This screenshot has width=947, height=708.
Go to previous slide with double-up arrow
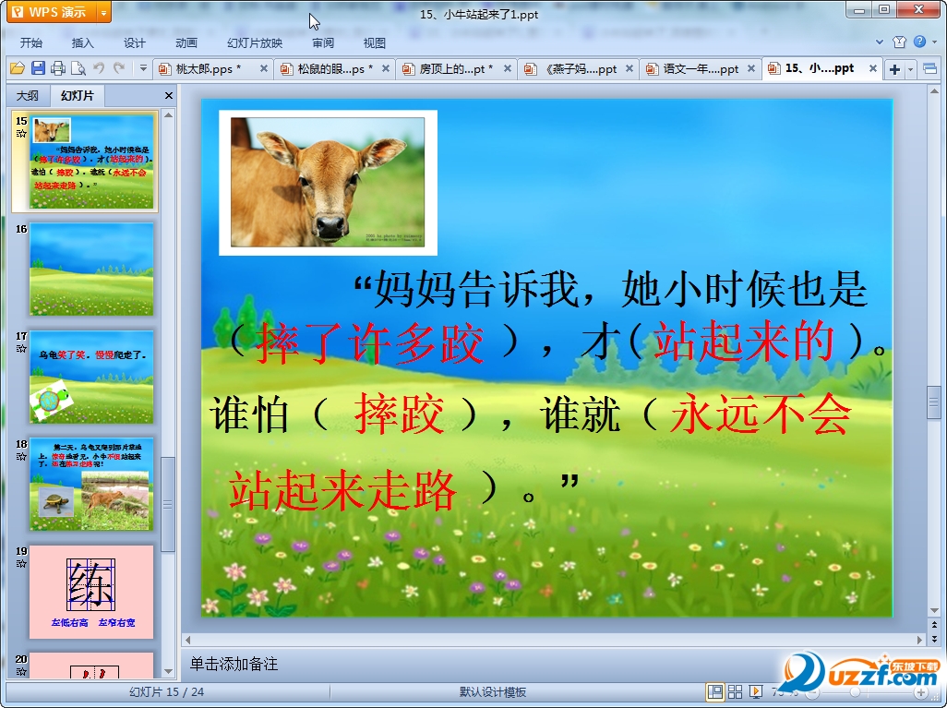(x=934, y=625)
